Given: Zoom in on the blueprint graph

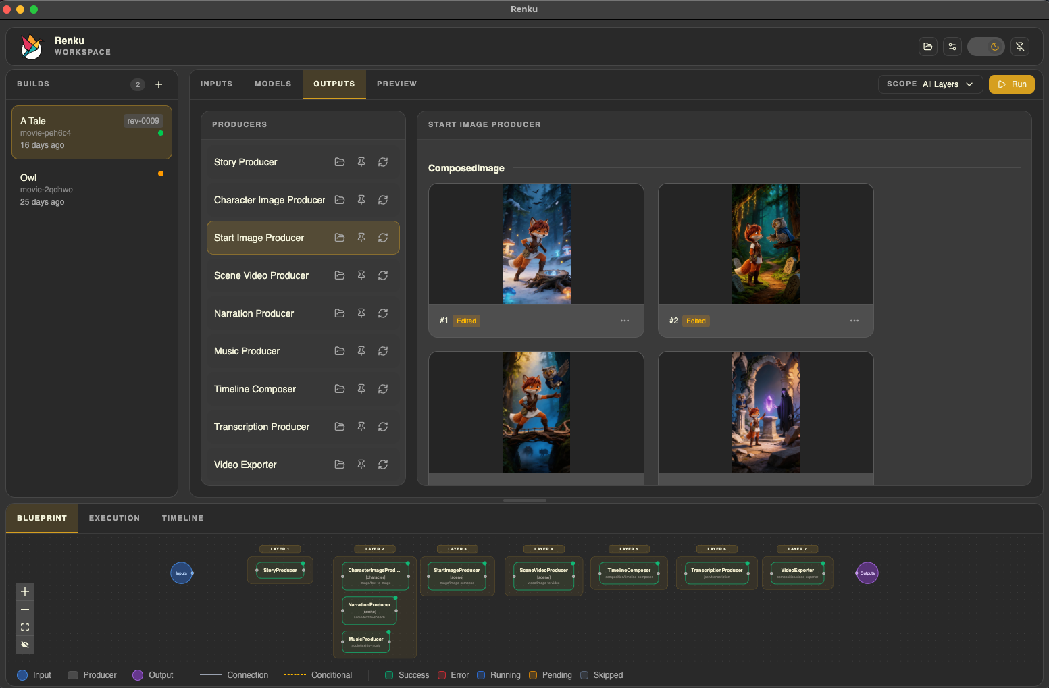Looking at the screenshot, I should (25, 591).
